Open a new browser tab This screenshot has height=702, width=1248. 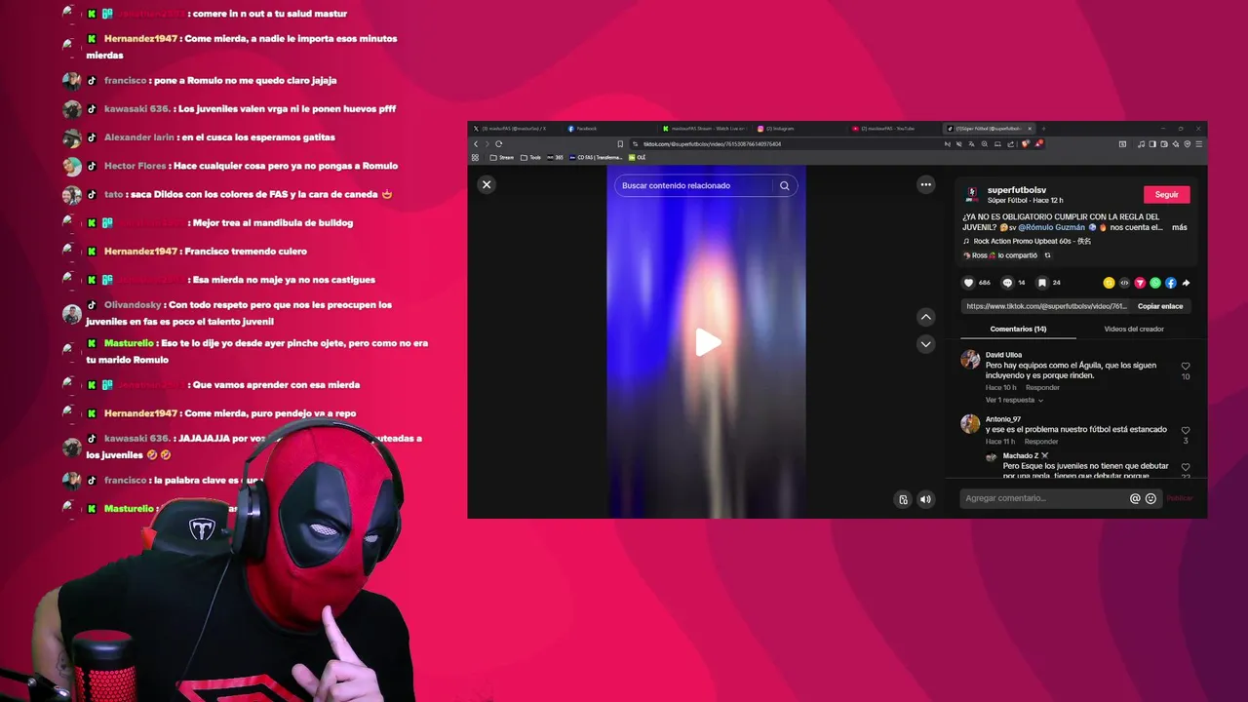coord(1042,128)
